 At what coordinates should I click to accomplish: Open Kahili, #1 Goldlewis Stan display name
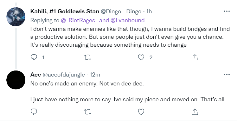65,11
